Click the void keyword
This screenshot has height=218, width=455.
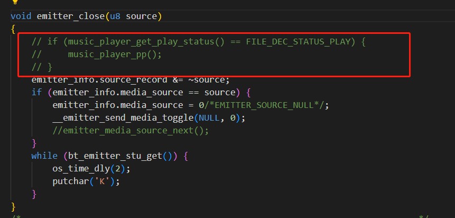pos(21,16)
